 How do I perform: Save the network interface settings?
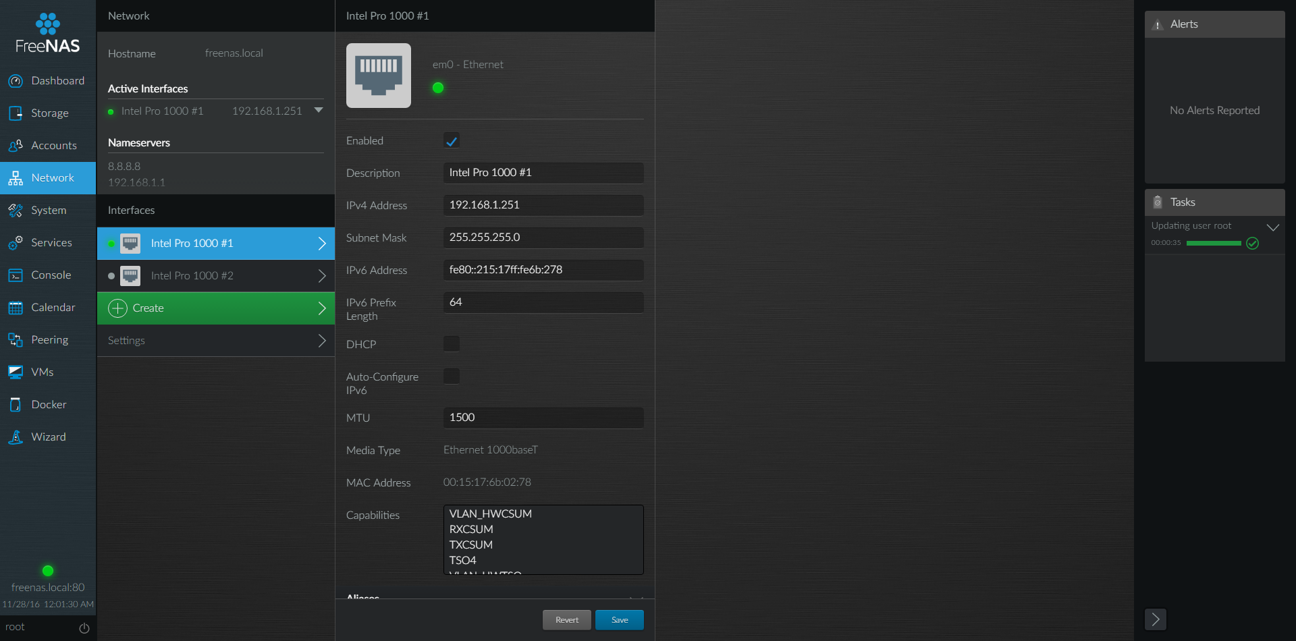[x=619, y=619]
